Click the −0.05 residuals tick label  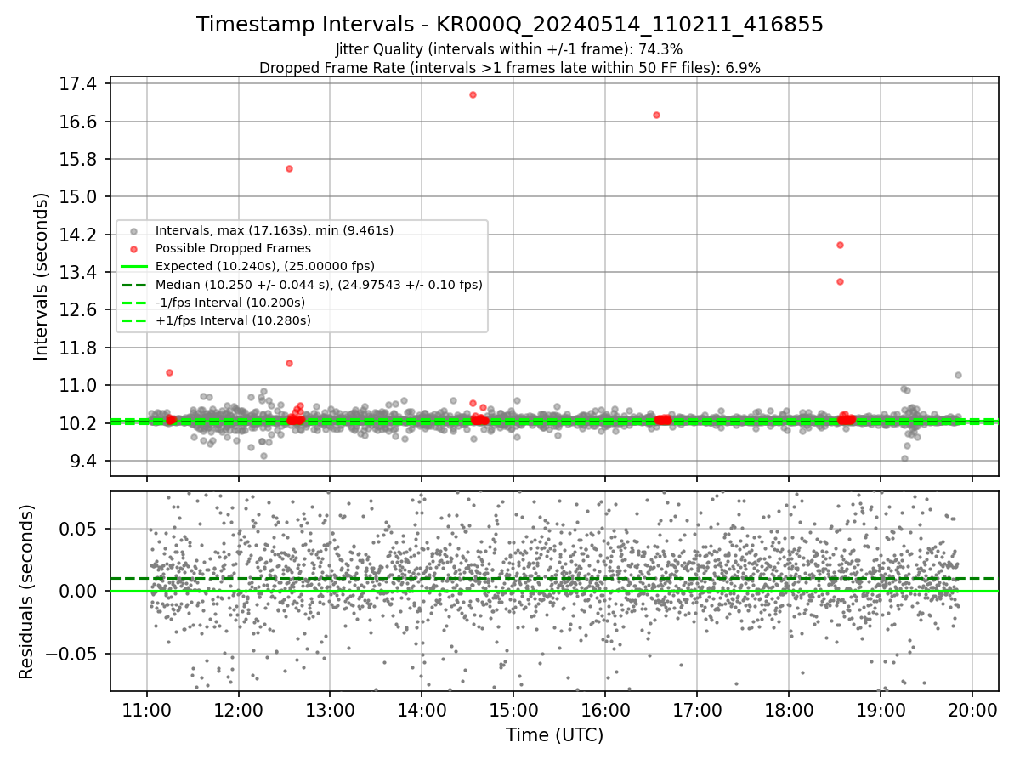[73, 654]
